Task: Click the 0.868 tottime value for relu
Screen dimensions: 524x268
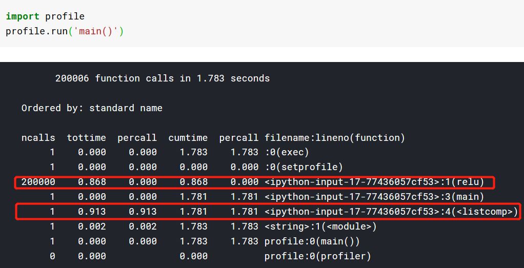Action: point(92,182)
